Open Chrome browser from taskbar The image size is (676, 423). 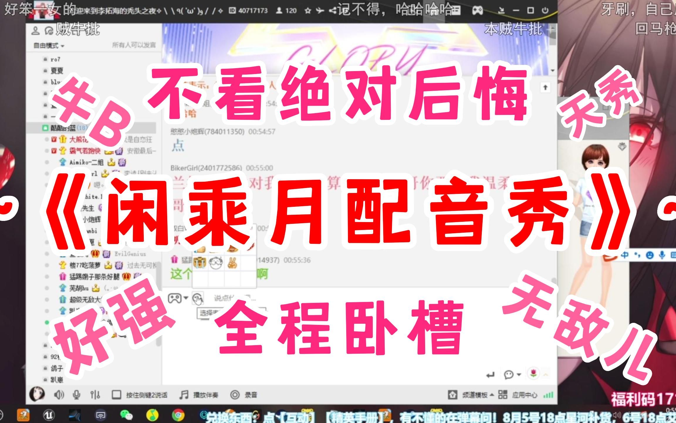tap(178, 415)
